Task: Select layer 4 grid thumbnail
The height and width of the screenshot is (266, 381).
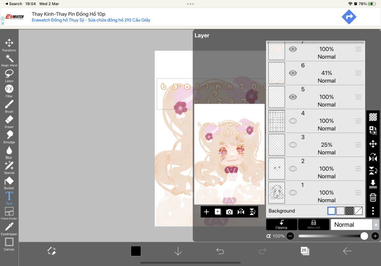Action: (276, 121)
